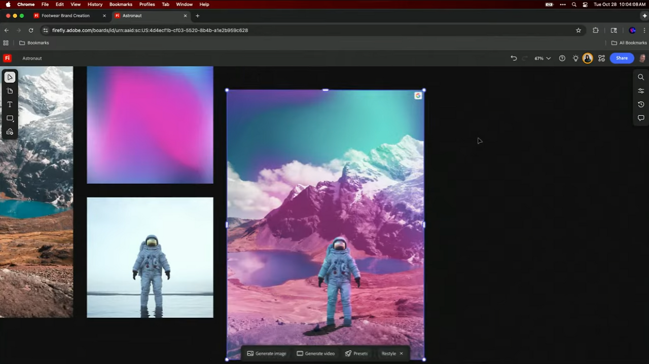Click the collaborator avatar with orange ring

588,58
